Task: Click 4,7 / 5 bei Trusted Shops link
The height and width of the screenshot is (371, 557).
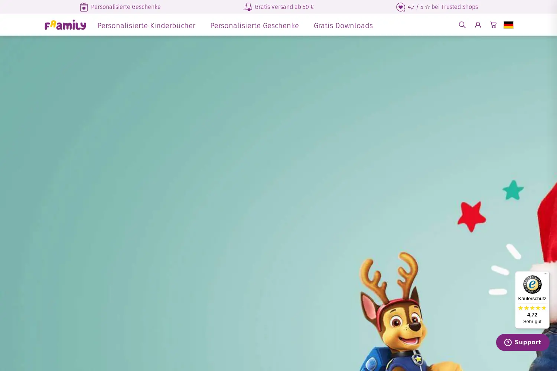Action: click(x=443, y=7)
